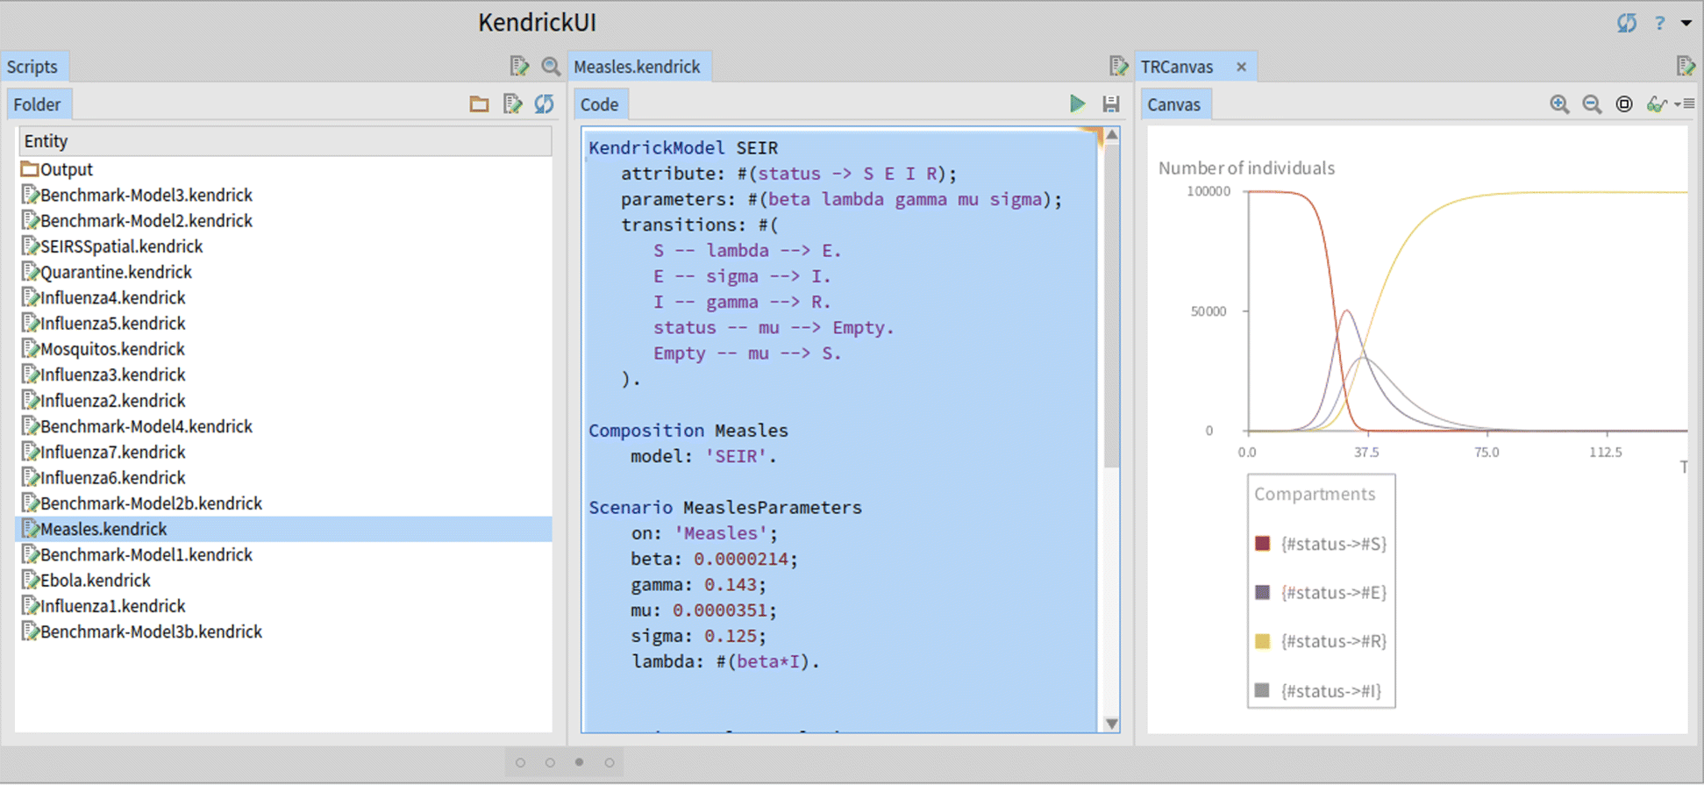Select Influenza5.kendrick script
This screenshot has width=1704, height=785.
pyautogui.click(x=103, y=324)
